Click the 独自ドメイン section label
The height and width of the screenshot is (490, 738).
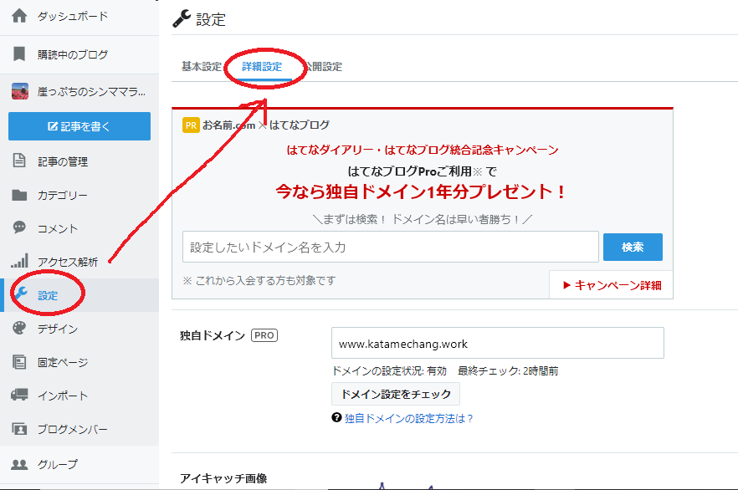coord(213,335)
